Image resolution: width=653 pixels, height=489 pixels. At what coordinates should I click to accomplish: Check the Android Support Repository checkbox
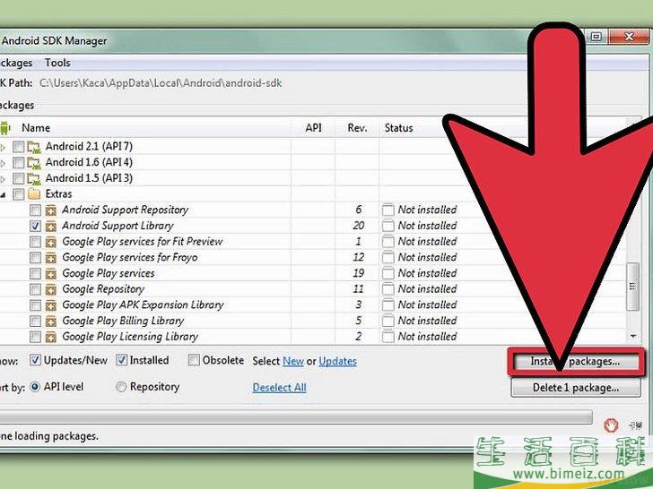click(x=35, y=210)
